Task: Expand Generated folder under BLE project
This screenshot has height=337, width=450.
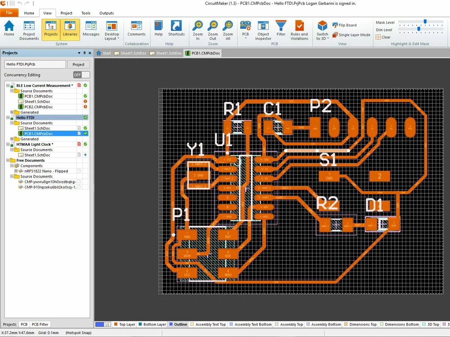Action: (x=12, y=112)
